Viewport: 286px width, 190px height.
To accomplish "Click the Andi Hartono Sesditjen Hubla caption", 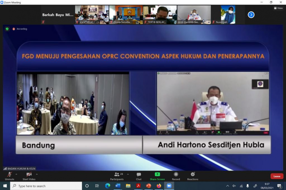I will tap(211, 145).
